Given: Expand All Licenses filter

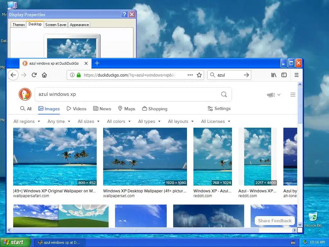Looking at the screenshot, I should [x=216, y=121].
